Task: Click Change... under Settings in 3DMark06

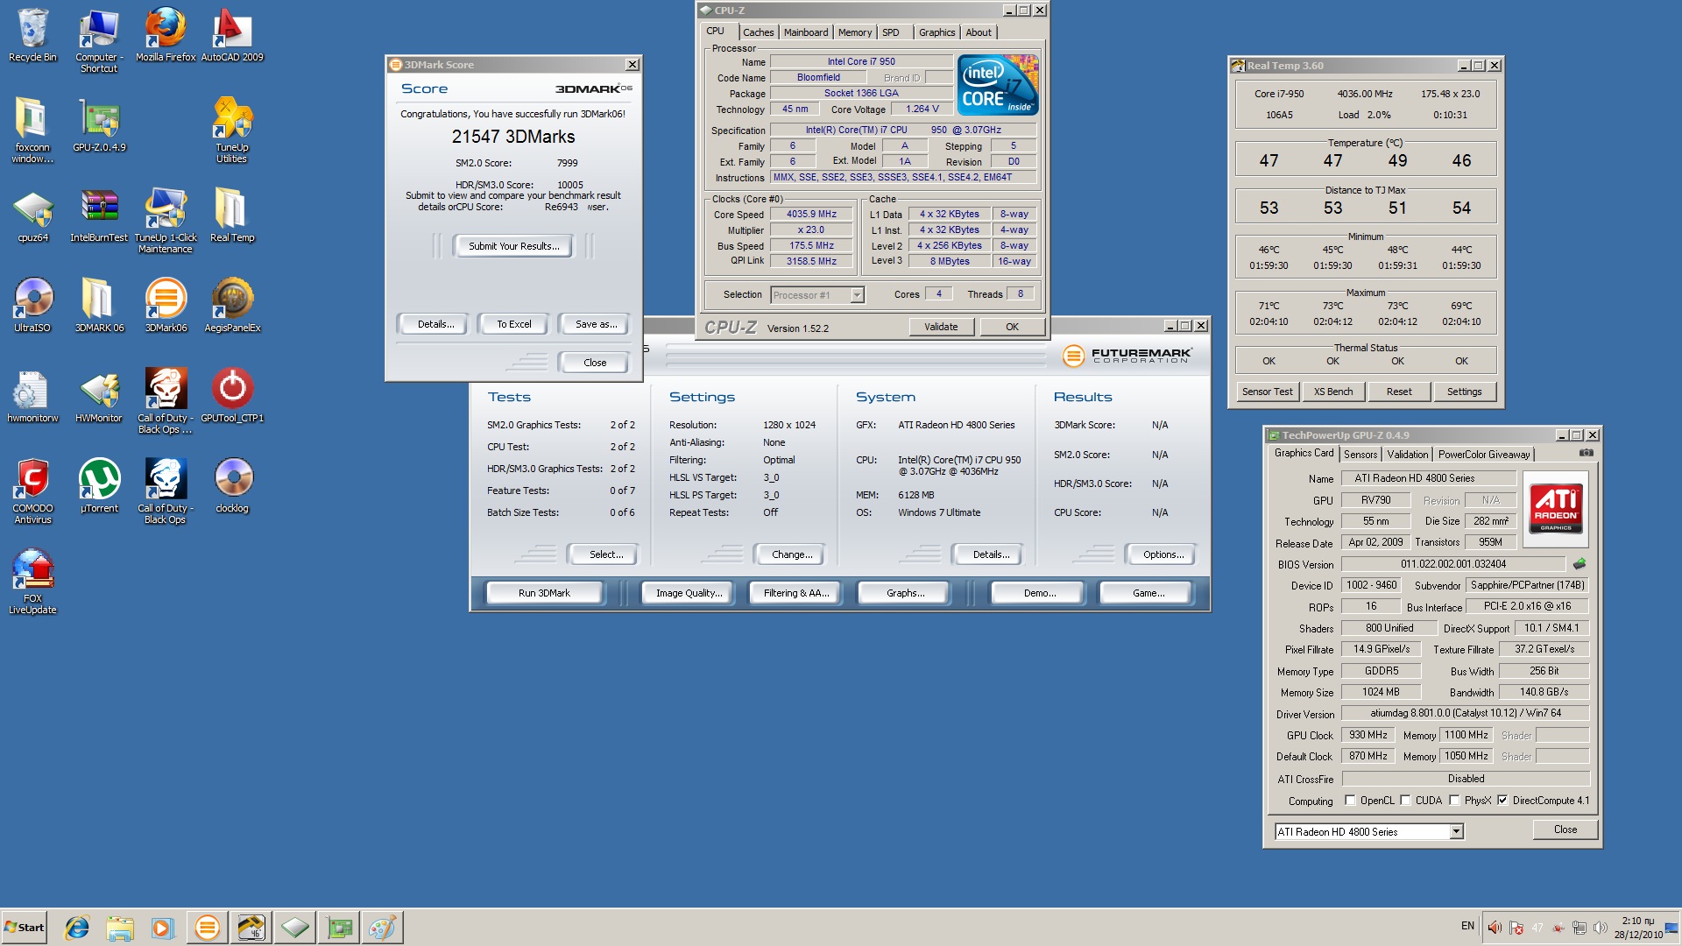Action: pyautogui.click(x=792, y=554)
